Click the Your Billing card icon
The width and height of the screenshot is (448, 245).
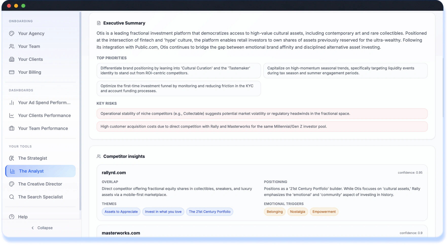click(12, 72)
